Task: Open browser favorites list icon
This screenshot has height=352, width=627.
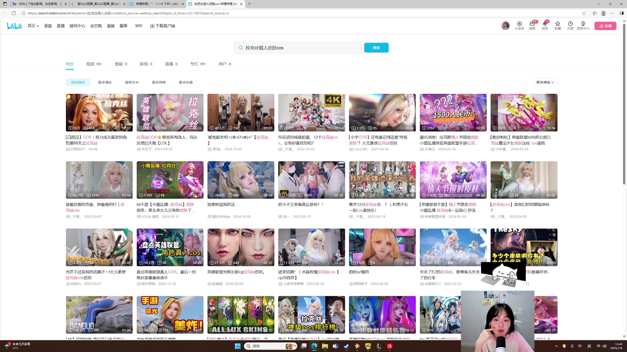Action: coord(595,13)
